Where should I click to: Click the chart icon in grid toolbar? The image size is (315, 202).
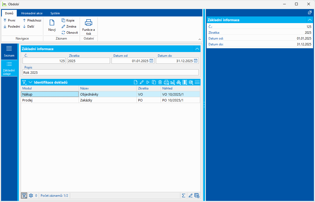coord(172,82)
